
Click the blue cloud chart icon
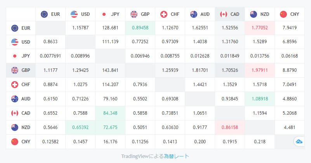(299, 142)
